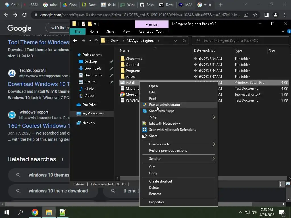
Task: Open Properties from the context menu
Action: pyautogui.click(x=178, y=202)
